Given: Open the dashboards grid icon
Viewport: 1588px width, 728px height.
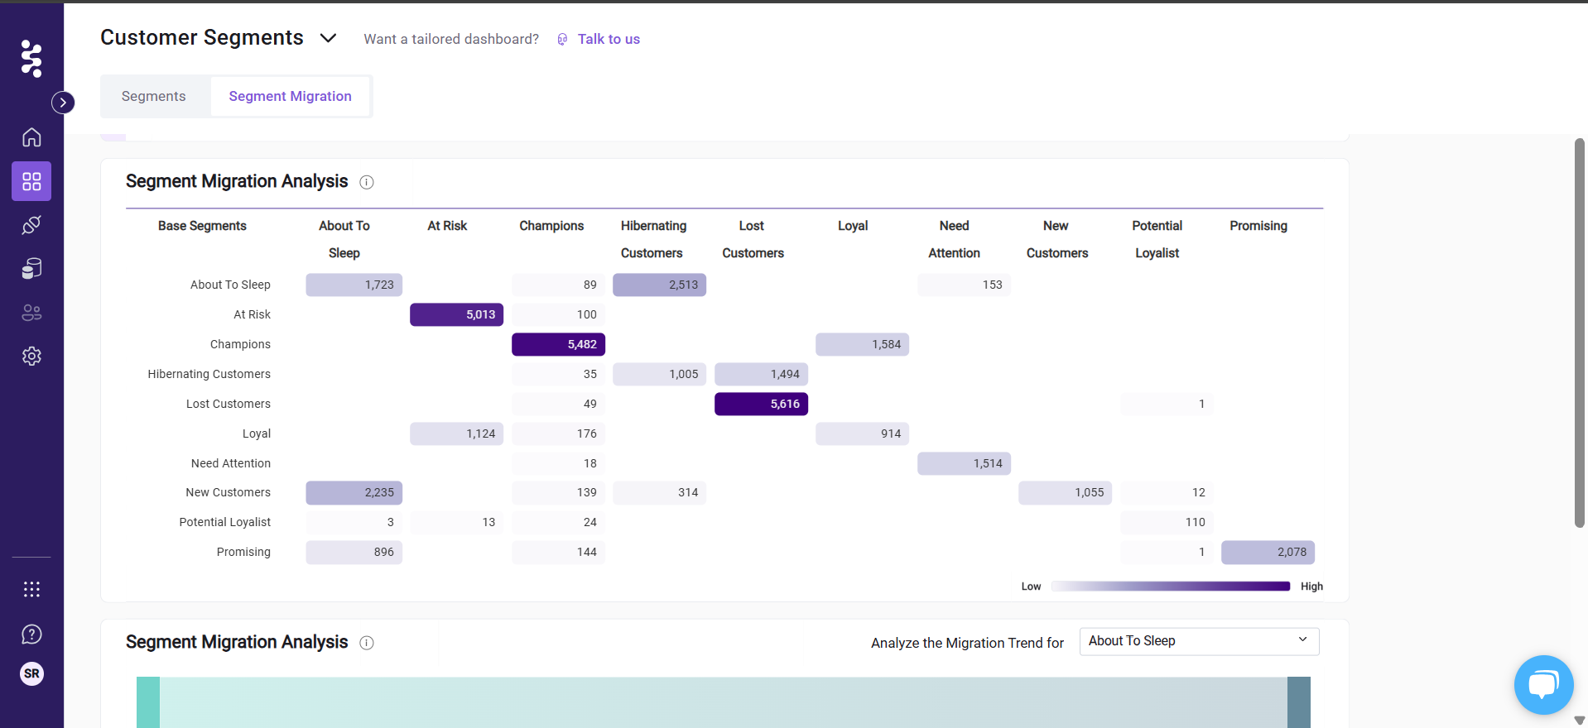Looking at the screenshot, I should [x=31, y=181].
